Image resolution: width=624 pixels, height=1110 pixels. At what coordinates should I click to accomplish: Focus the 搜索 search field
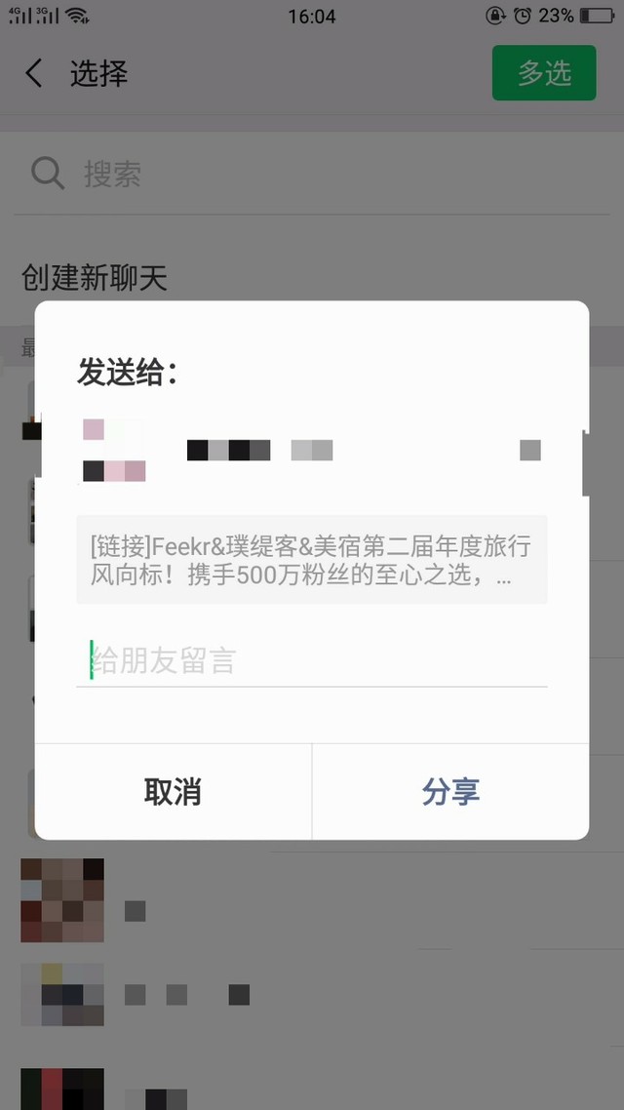pyautogui.click(x=312, y=173)
